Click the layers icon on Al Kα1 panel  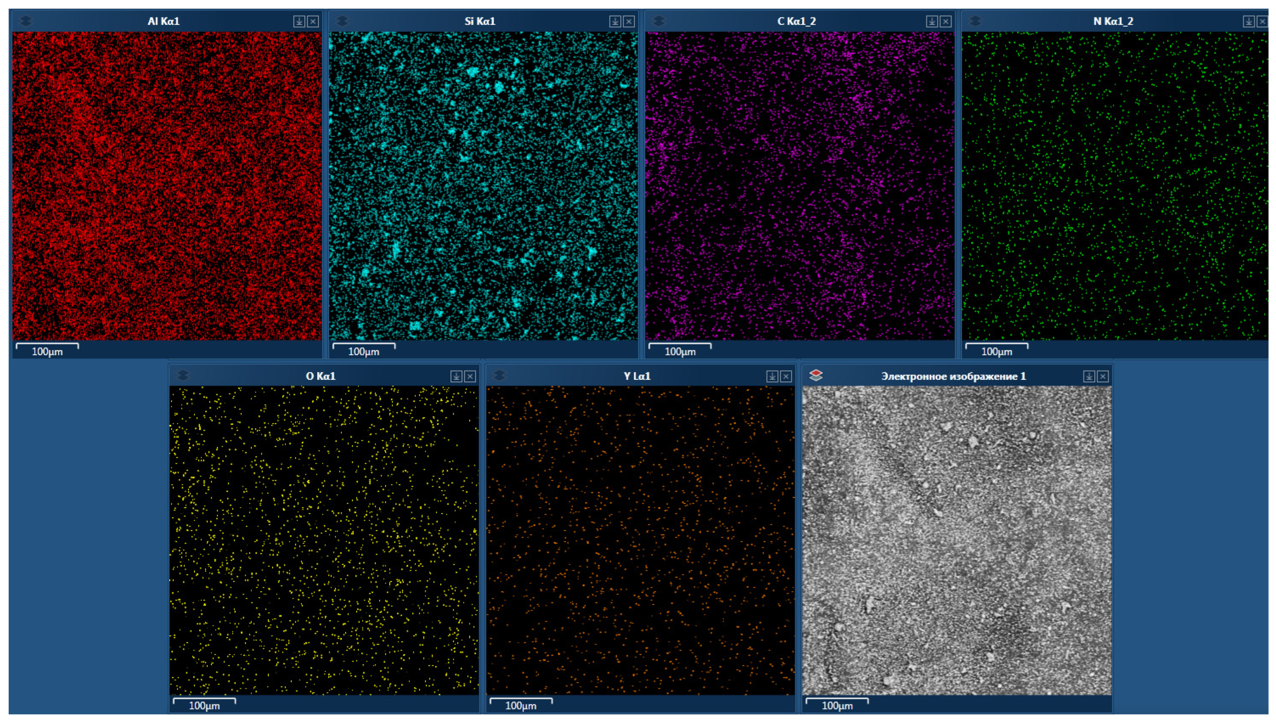pyautogui.click(x=25, y=21)
